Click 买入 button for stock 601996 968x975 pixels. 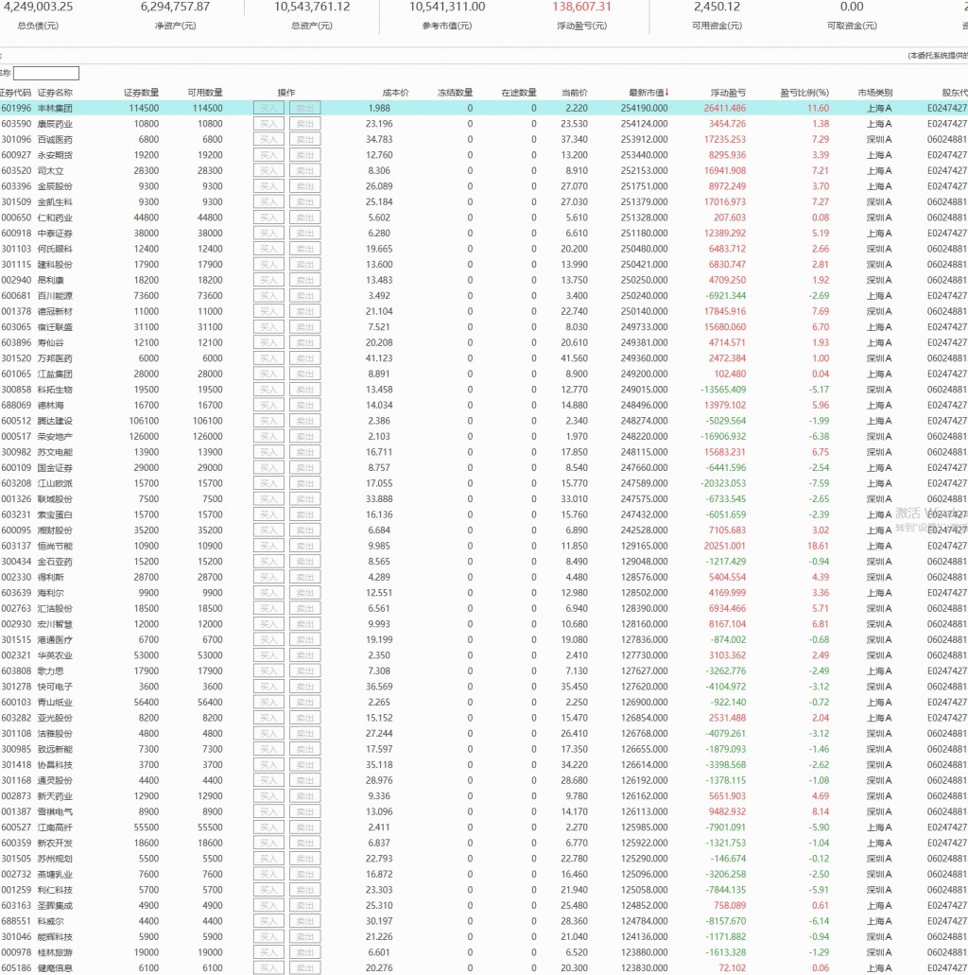point(268,108)
